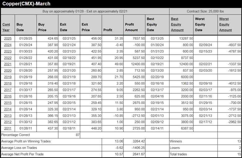The image size is (242, 158).
Task: Select buy price 424.65 cell
Action: point(47,38)
